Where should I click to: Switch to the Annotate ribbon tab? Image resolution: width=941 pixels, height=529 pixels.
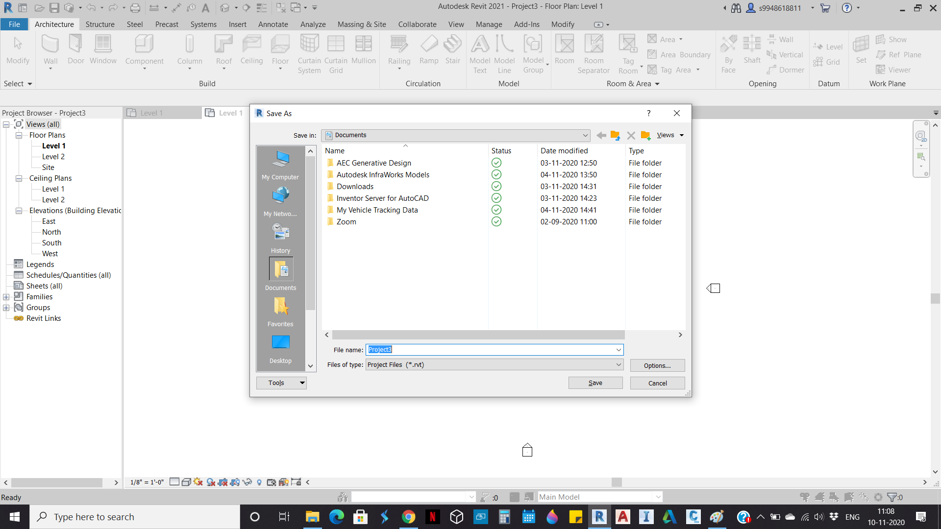(273, 24)
